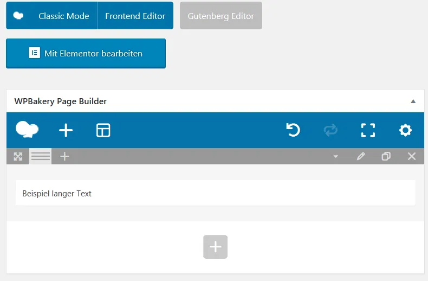
Task: Change row layout via columns icon
Action: [41, 156]
